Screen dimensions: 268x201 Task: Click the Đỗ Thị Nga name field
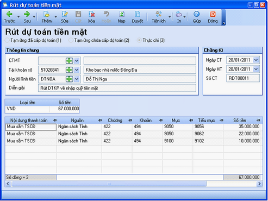click(x=140, y=79)
